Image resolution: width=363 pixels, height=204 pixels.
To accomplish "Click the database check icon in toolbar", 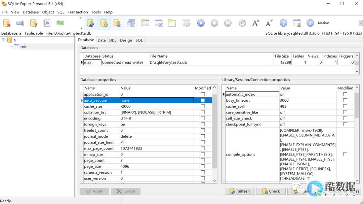I will [x=104, y=23].
